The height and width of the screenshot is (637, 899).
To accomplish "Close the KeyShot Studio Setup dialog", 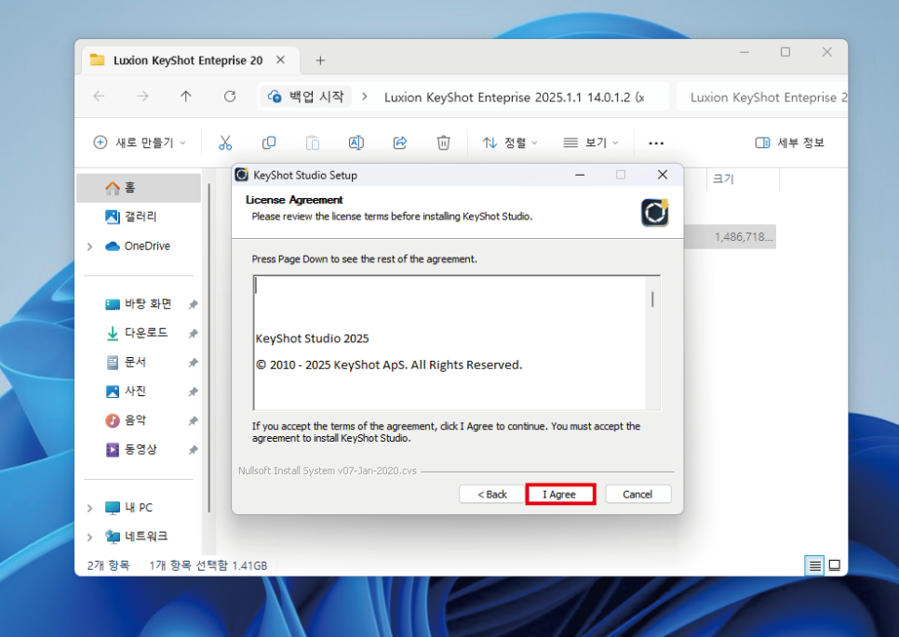I will [663, 175].
